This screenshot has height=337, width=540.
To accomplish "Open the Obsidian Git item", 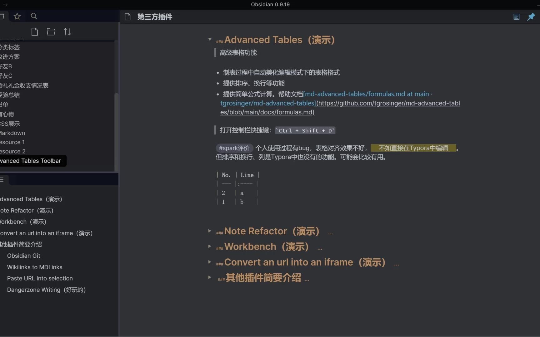I will click(23, 256).
